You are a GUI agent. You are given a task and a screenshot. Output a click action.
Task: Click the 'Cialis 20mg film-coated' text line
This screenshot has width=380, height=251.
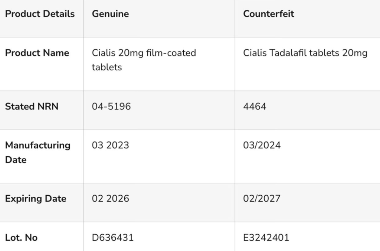pyautogui.click(x=144, y=53)
